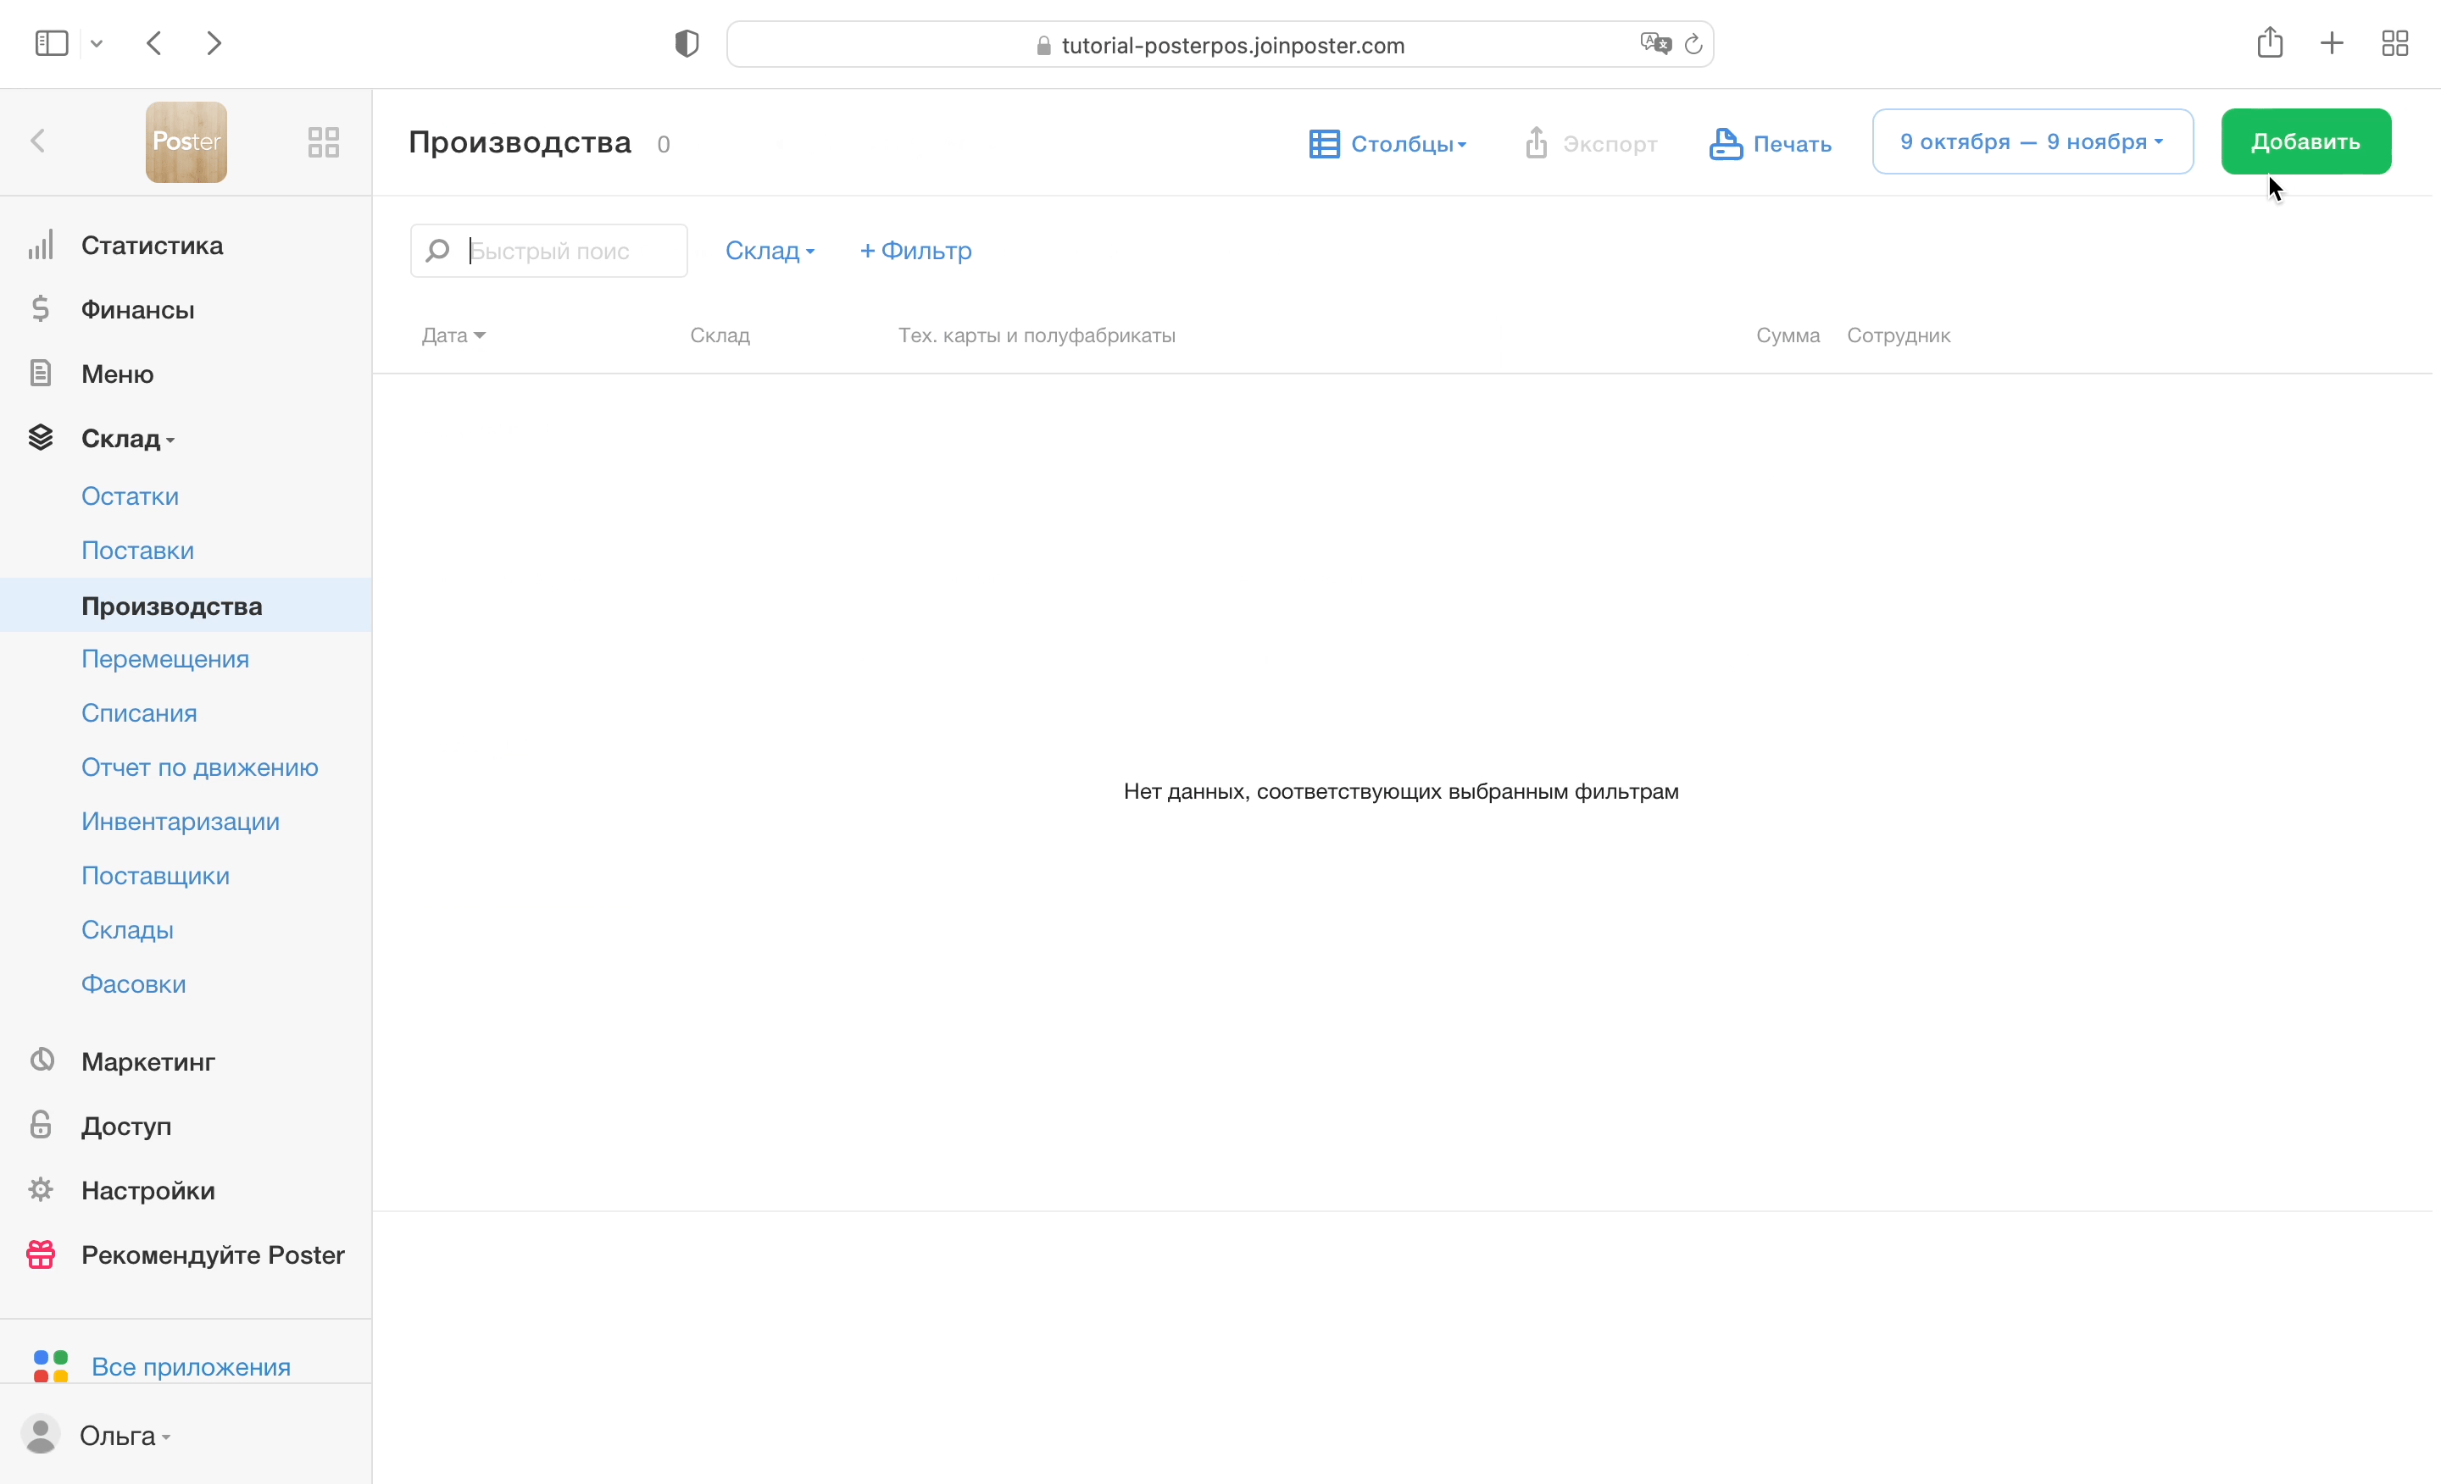Screen dimensions: 2441x1484
Task: Click the Доступ lock icon
Action: coord(41,1125)
